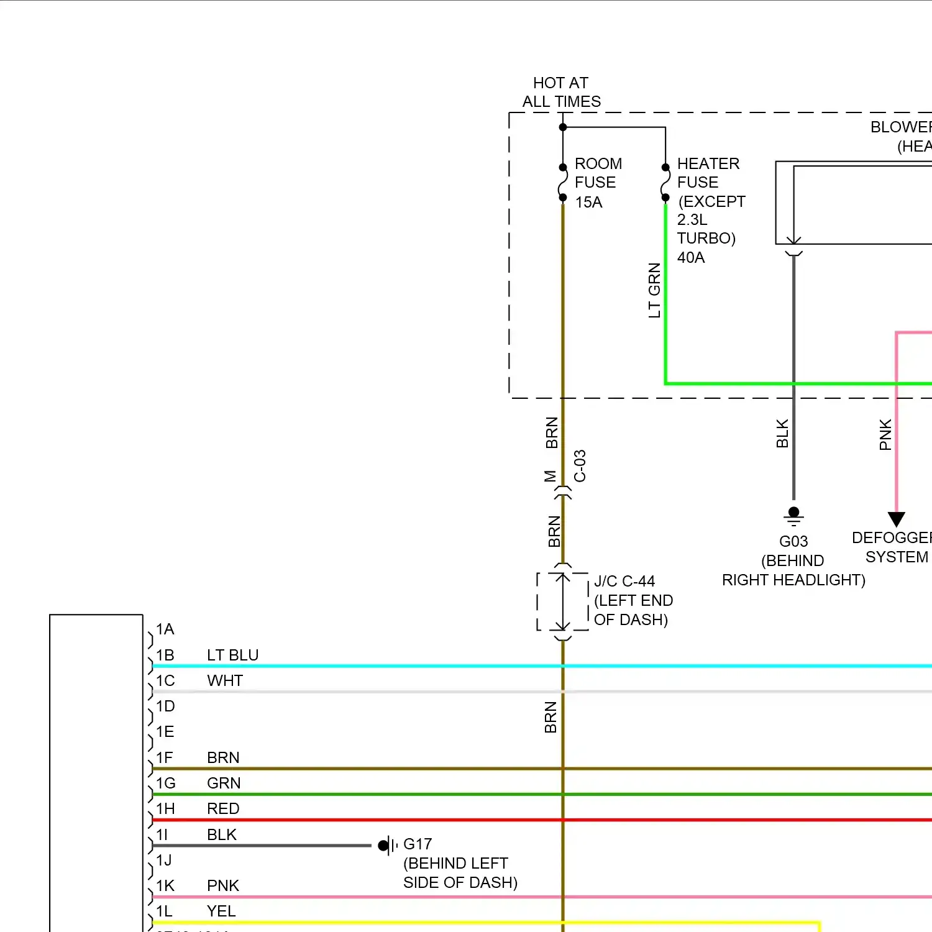
Task: Click the 'LT BLU' wire color label
Action: (x=232, y=655)
